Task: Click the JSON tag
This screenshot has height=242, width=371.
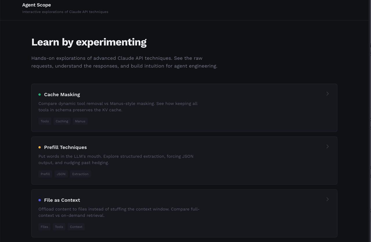Action: click(x=61, y=174)
